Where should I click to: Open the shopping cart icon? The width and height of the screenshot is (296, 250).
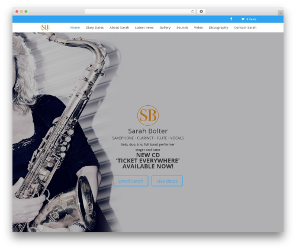tap(243, 19)
